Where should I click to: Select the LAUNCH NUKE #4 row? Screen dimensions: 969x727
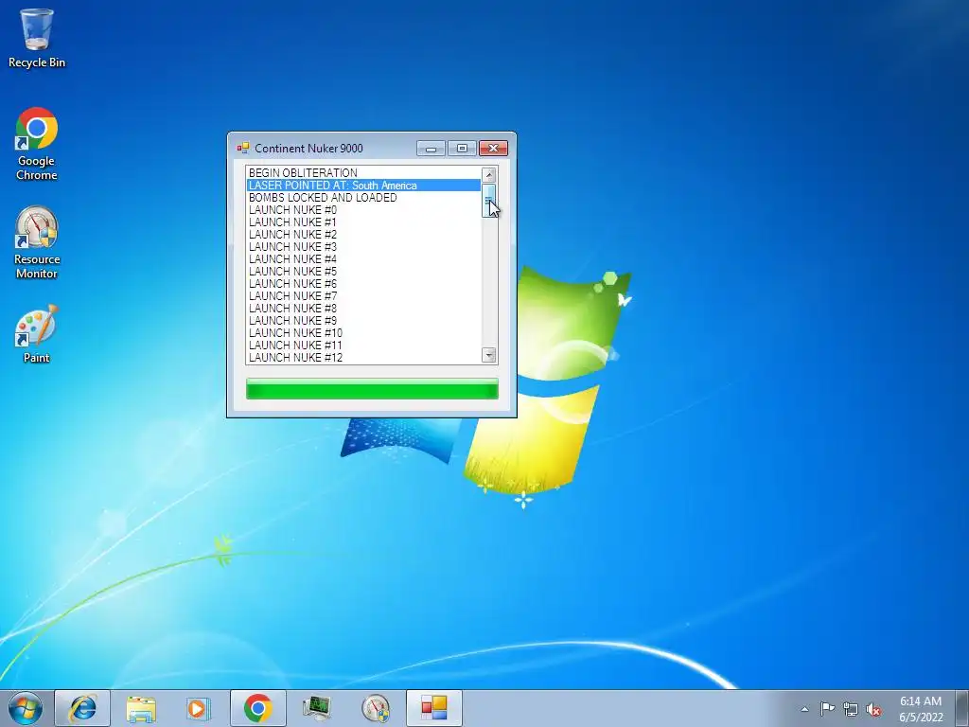coord(363,259)
